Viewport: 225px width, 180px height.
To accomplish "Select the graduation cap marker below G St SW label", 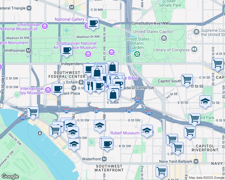I will [x=100, y=126].
